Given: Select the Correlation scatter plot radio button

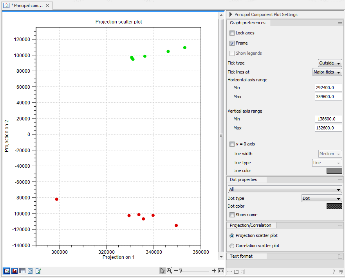Looking at the screenshot, I should click(231, 245).
